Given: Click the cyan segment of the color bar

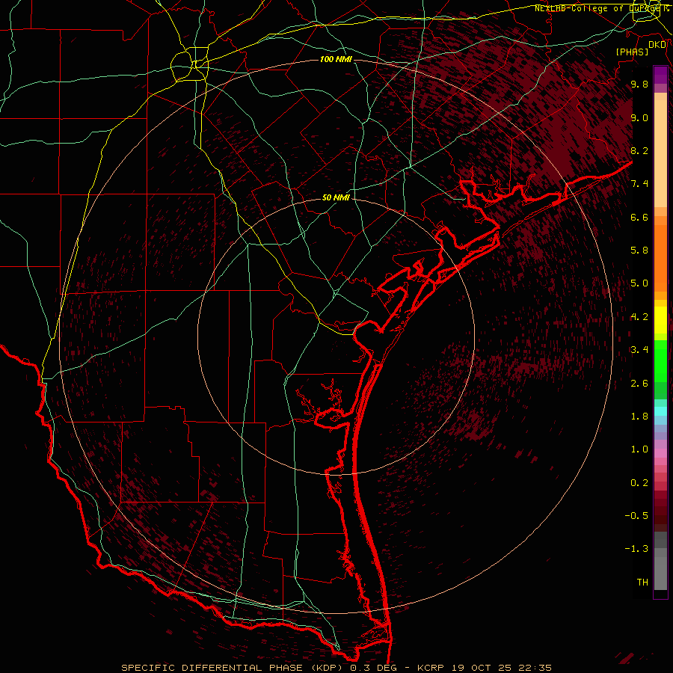Looking at the screenshot, I should [660, 411].
